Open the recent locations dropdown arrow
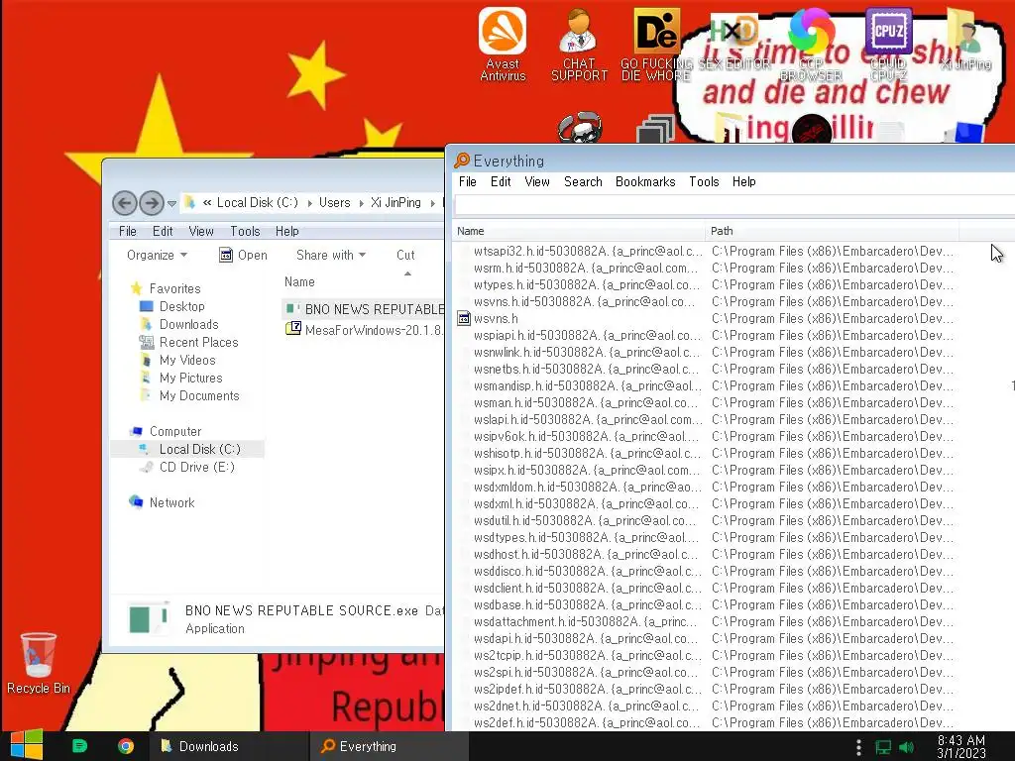 pyautogui.click(x=171, y=203)
